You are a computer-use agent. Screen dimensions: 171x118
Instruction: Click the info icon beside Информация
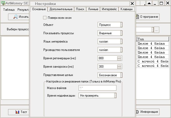137,112
